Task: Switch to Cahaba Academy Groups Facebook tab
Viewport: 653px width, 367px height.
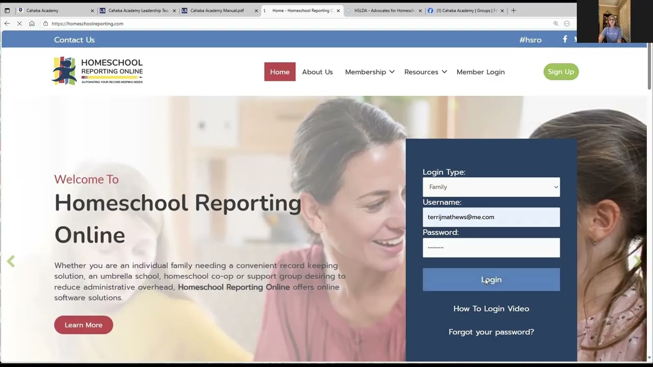Action: pos(466,11)
